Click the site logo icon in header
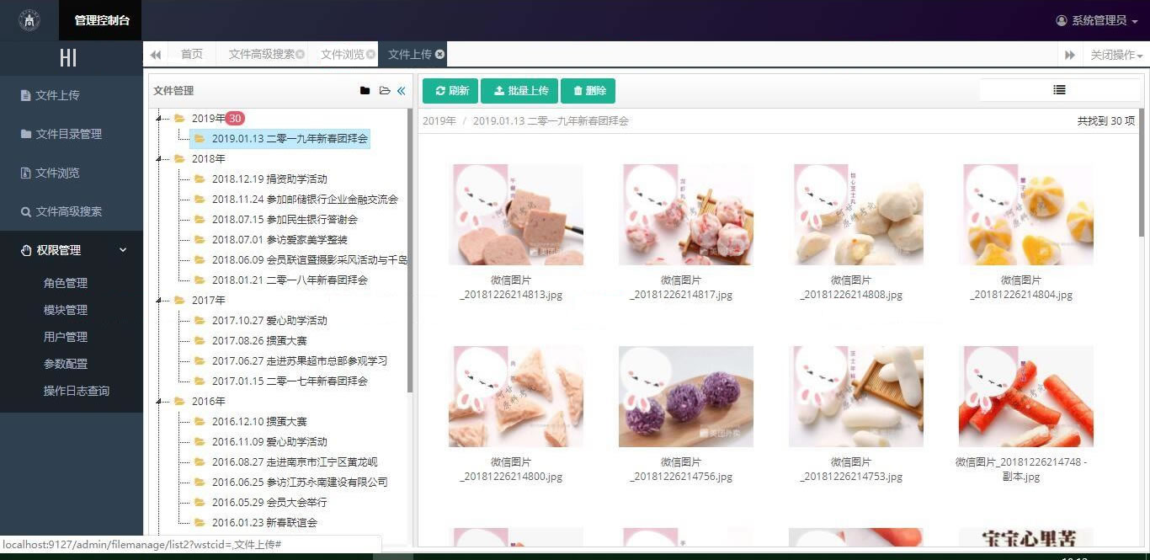 [x=29, y=20]
